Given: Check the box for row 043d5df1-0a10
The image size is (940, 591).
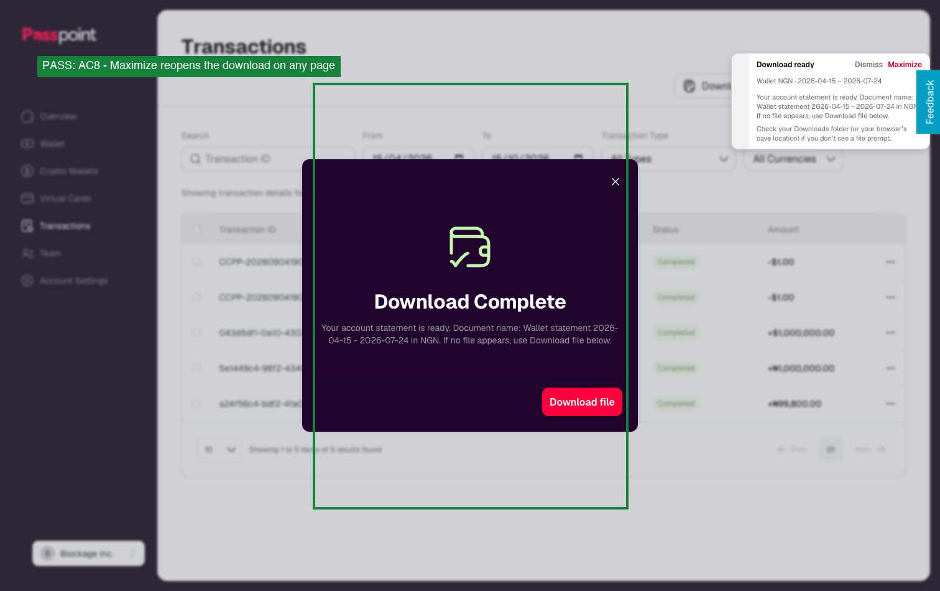Looking at the screenshot, I should [x=196, y=333].
